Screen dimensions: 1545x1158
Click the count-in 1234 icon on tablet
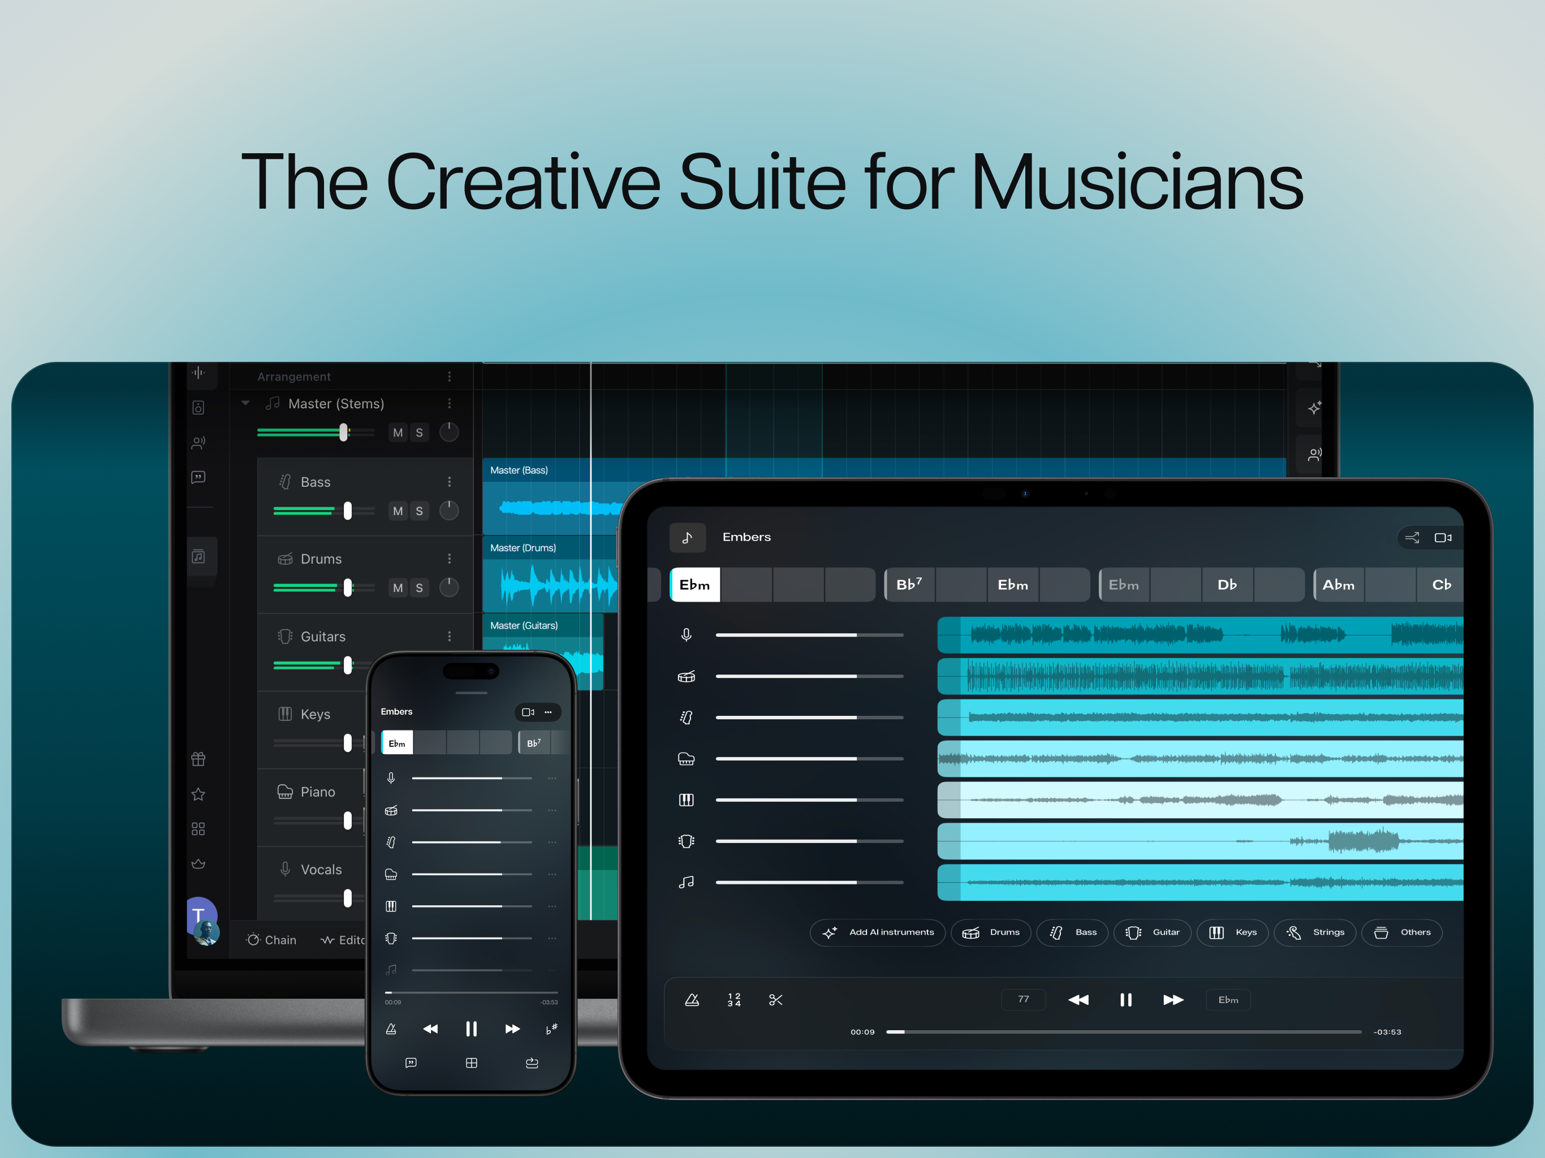[733, 1000]
